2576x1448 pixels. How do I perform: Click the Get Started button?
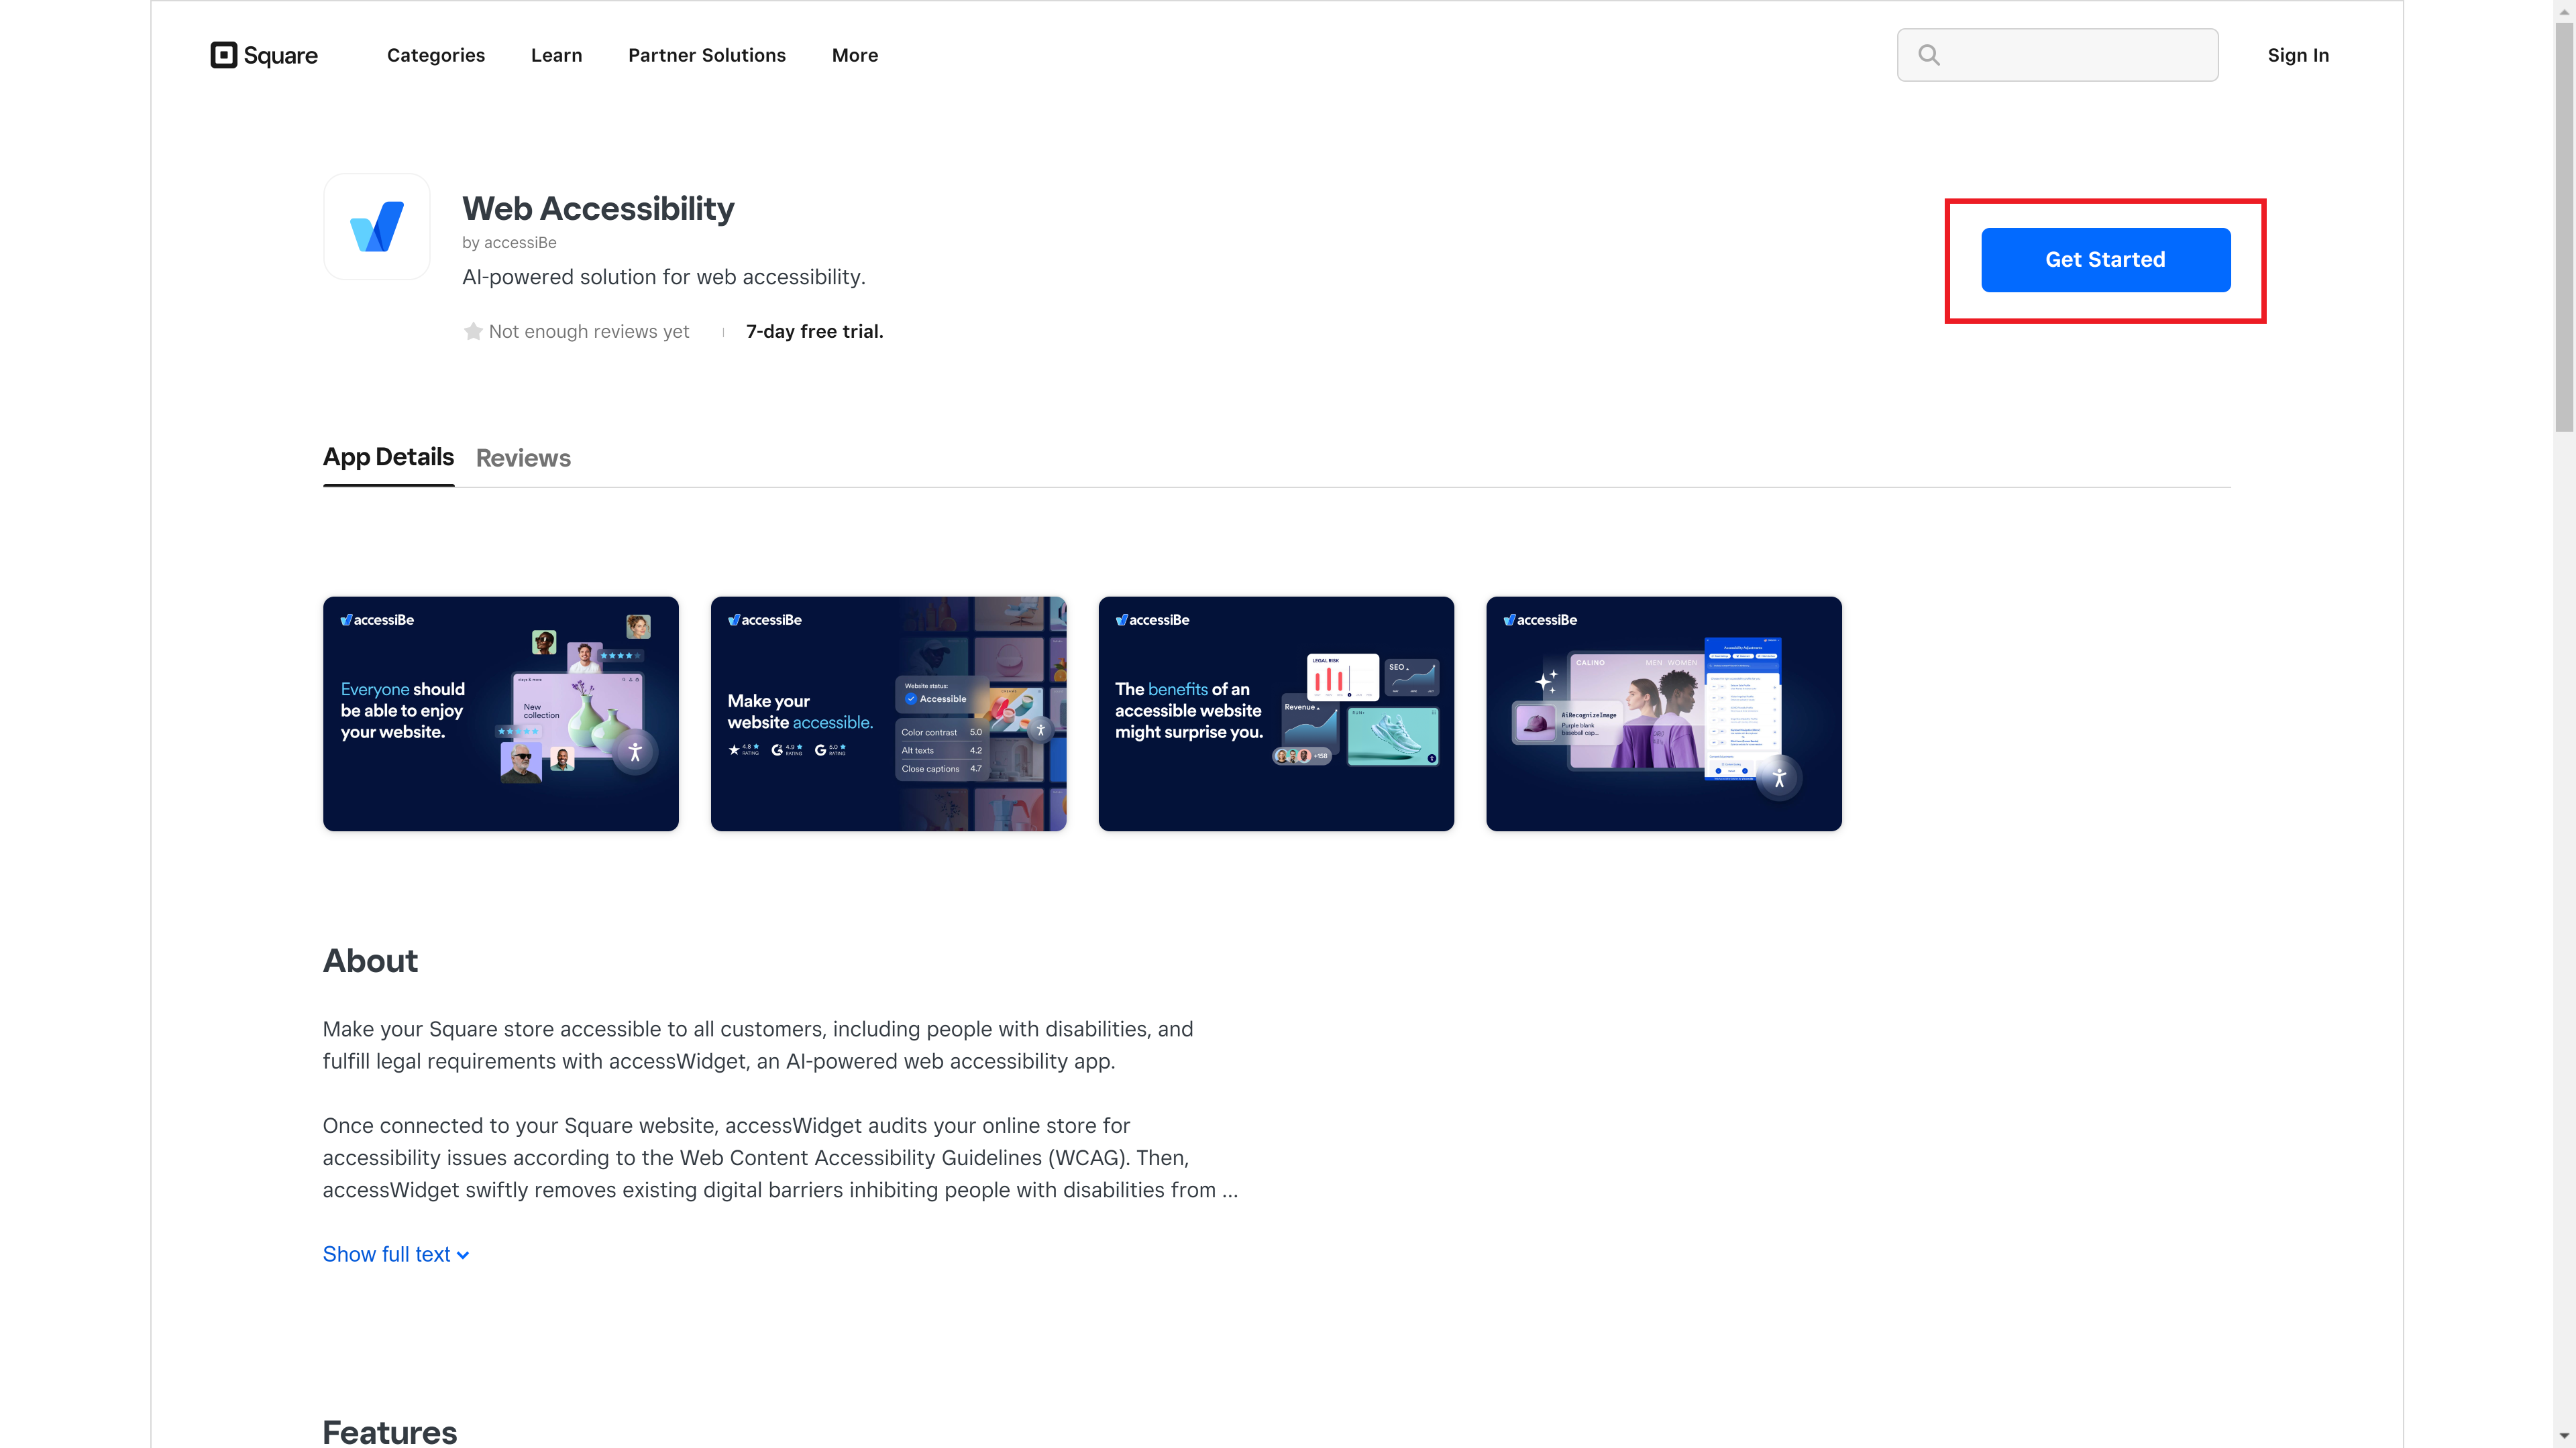[2105, 260]
